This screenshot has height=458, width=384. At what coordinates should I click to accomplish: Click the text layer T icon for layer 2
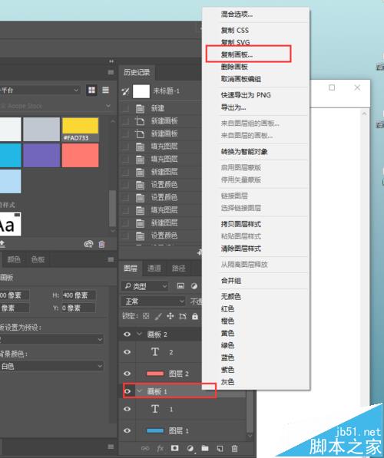[155, 351]
